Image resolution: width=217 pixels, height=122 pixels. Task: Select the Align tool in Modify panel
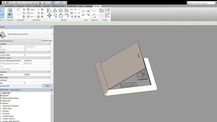coord(49,11)
